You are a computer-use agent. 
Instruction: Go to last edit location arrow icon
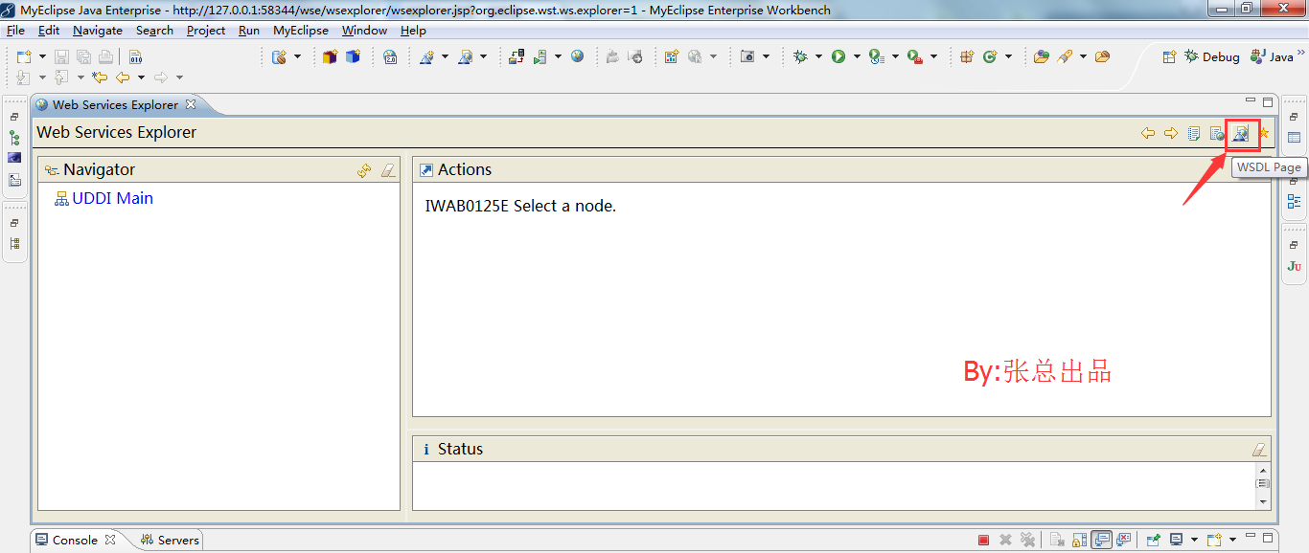[99, 77]
